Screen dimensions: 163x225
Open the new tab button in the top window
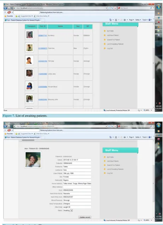43,20
